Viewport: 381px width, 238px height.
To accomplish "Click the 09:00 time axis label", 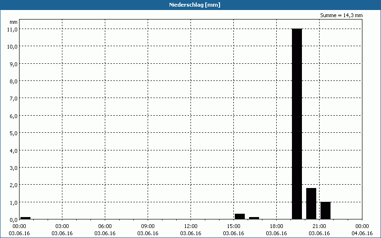I will 148,227.
